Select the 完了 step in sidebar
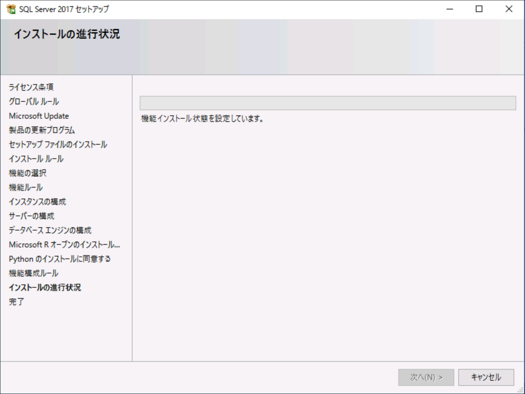This screenshot has width=525, height=394. tap(17, 302)
